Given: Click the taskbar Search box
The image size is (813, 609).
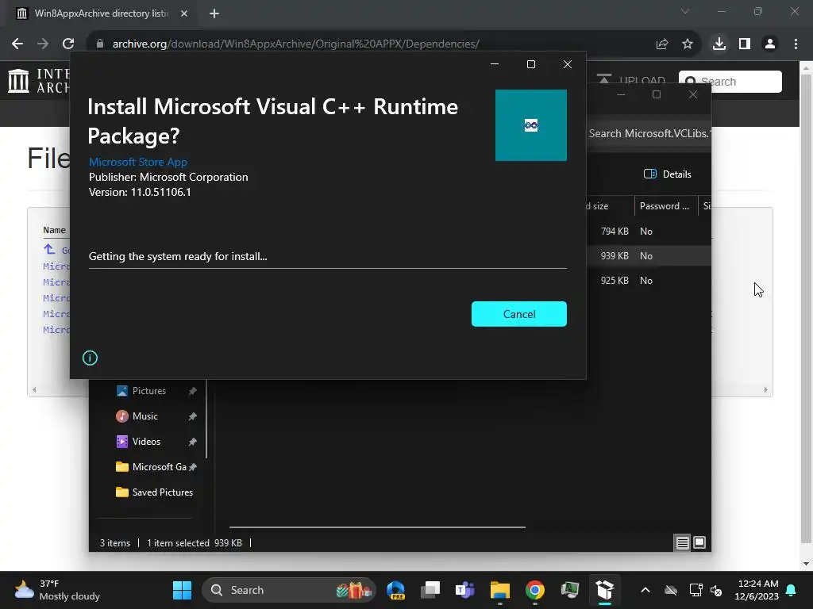Looking at the screenshot, I should pyautogui.click(x=288, y=590).
